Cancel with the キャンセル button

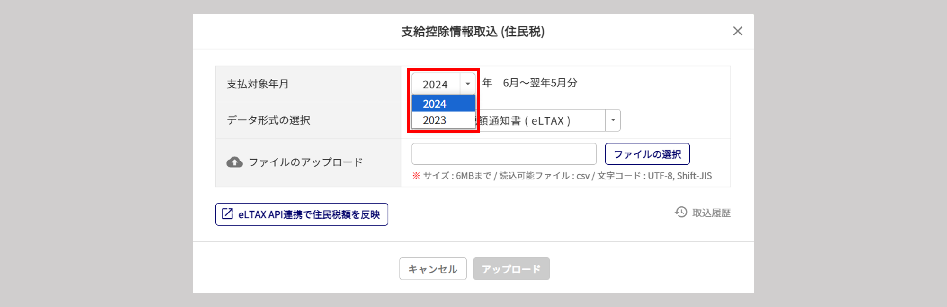[x=433, y=269]
